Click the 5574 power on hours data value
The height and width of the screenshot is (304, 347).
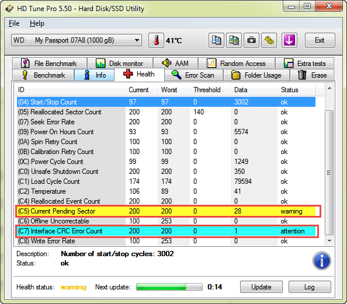[x=241, y=132]
